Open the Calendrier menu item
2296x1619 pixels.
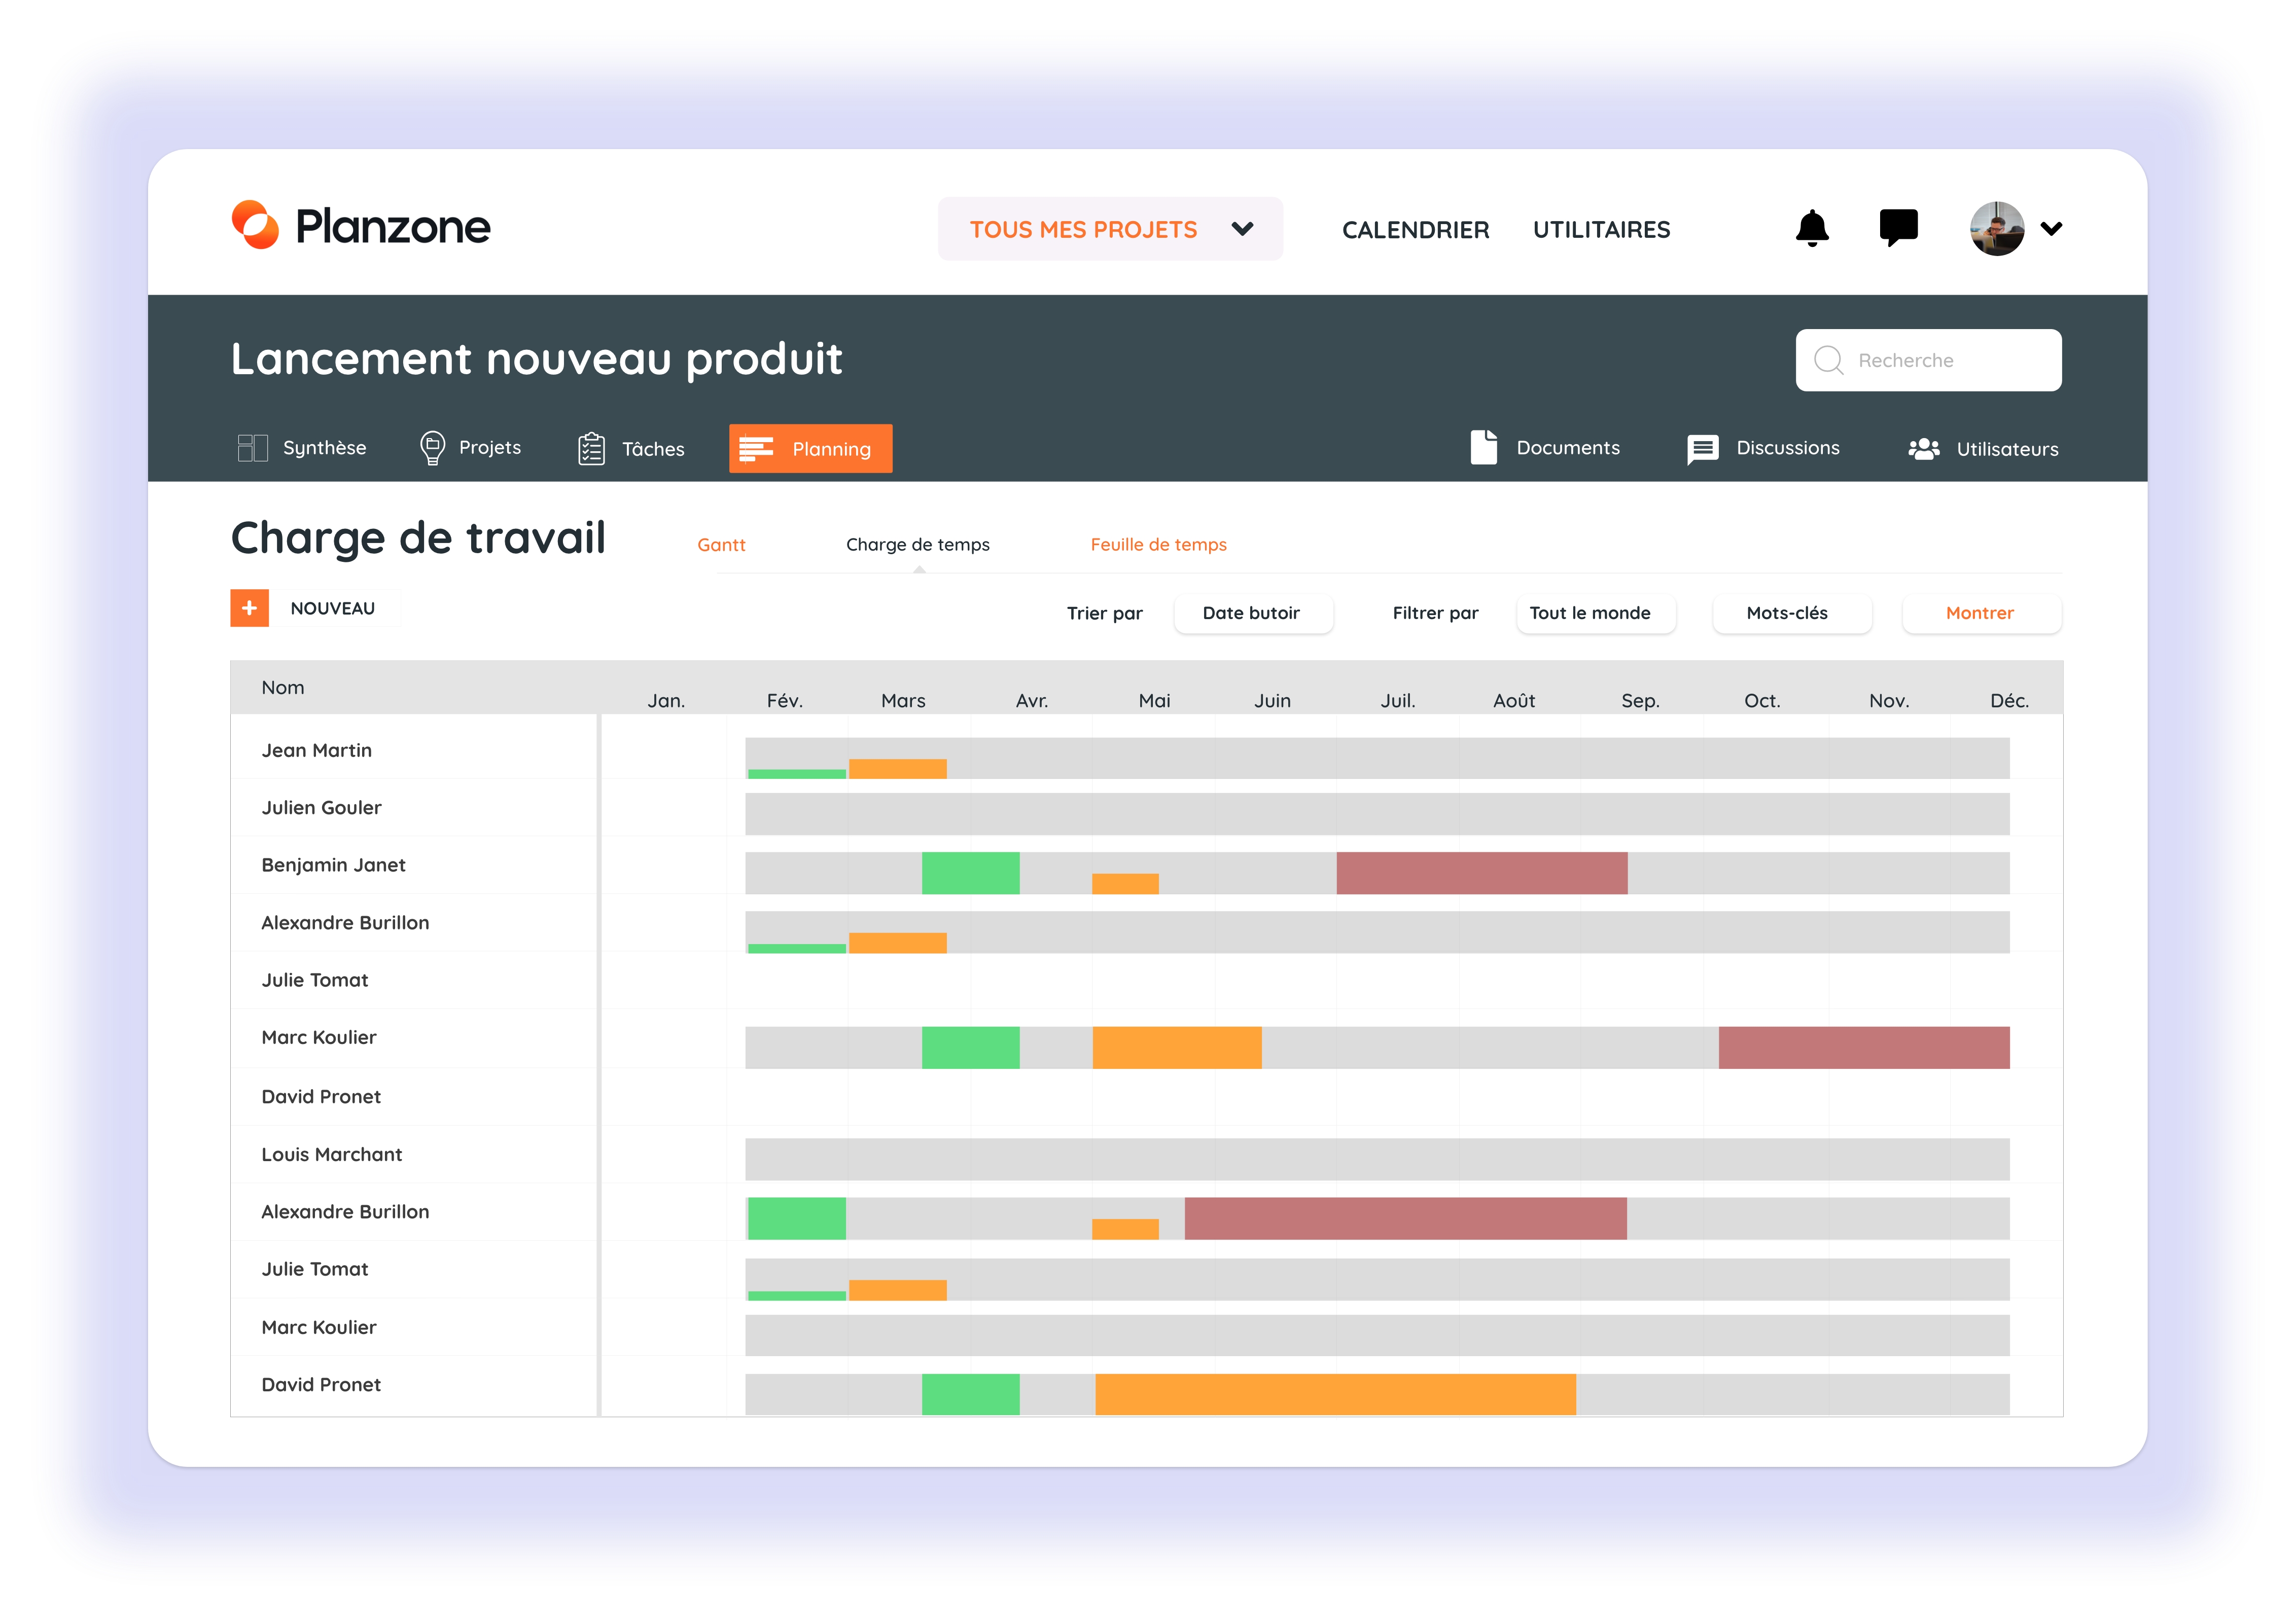click(x=1415, y=230)
